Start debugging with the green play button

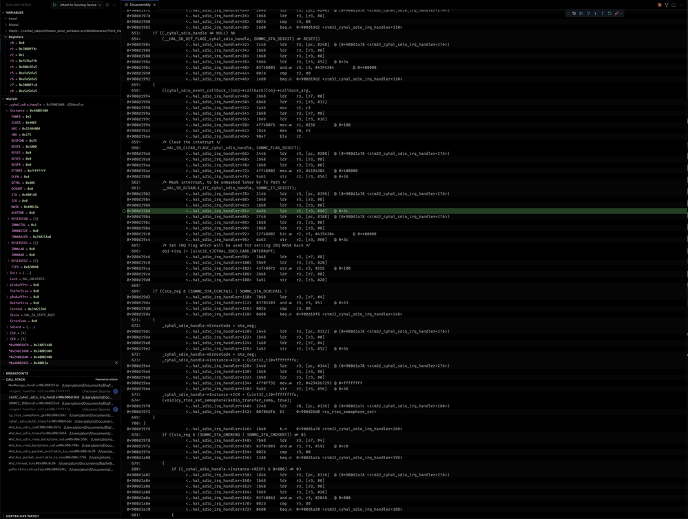(54, 5)
